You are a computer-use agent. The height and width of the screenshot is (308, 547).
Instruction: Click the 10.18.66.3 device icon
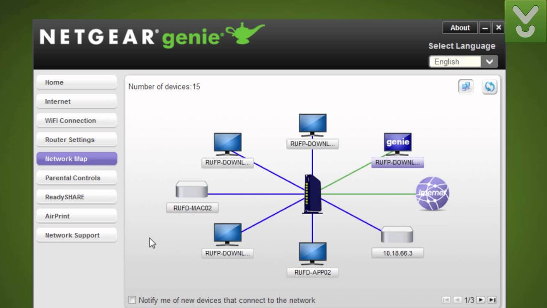tap(397, 235)
